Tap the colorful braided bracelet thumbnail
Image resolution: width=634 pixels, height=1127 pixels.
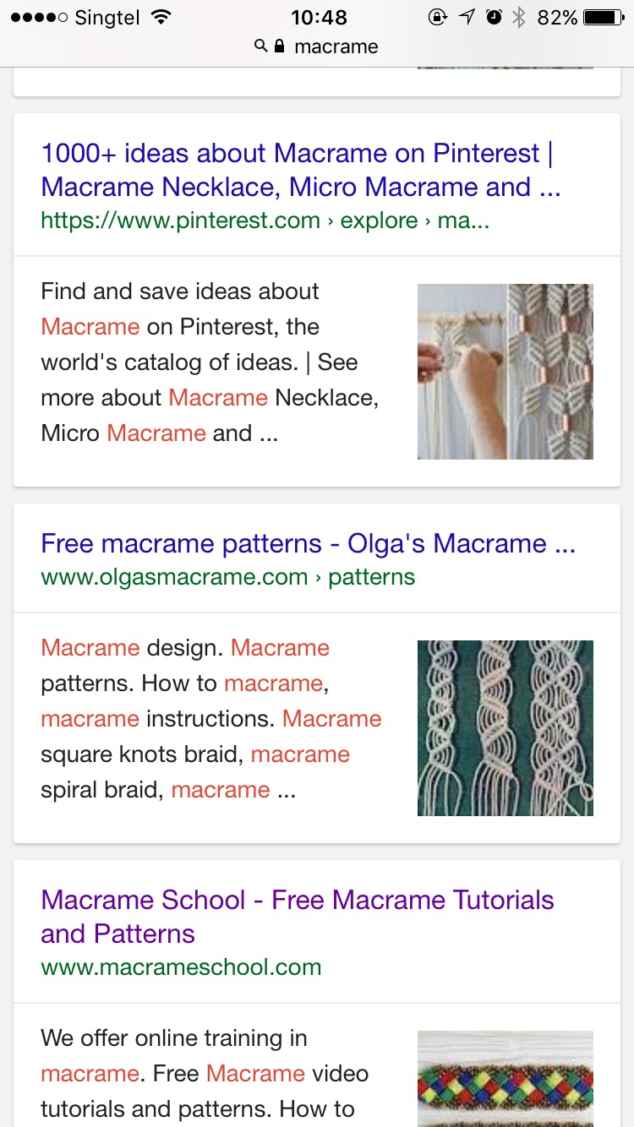click(x=506, y=1079)
